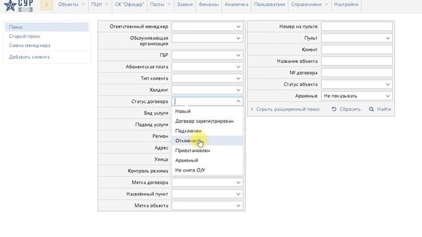
Task: Click the chevron beside Скрыть расширенный поиск
Action: pyautogui.click(x=252, y=109)
